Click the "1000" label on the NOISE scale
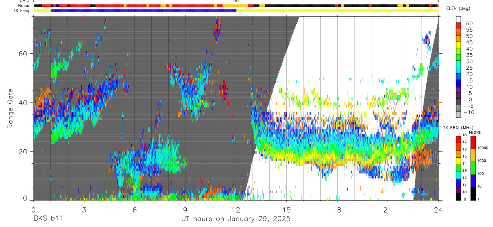The image size is (493, 227). [482, 161]
